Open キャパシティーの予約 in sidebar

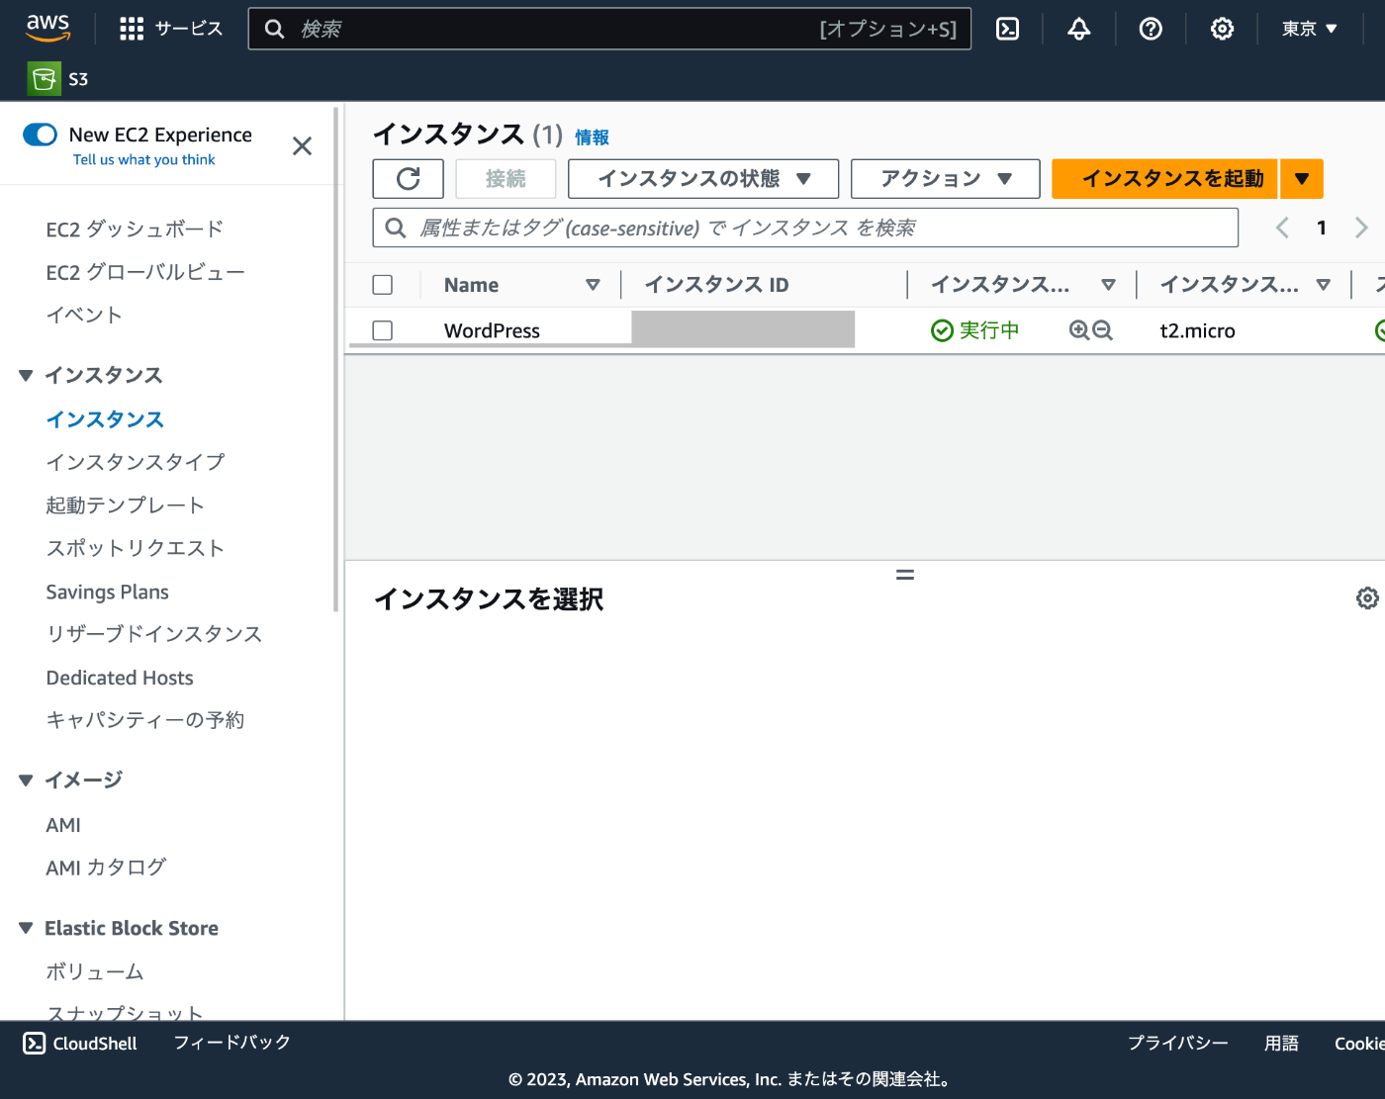[x=145, y=720]
